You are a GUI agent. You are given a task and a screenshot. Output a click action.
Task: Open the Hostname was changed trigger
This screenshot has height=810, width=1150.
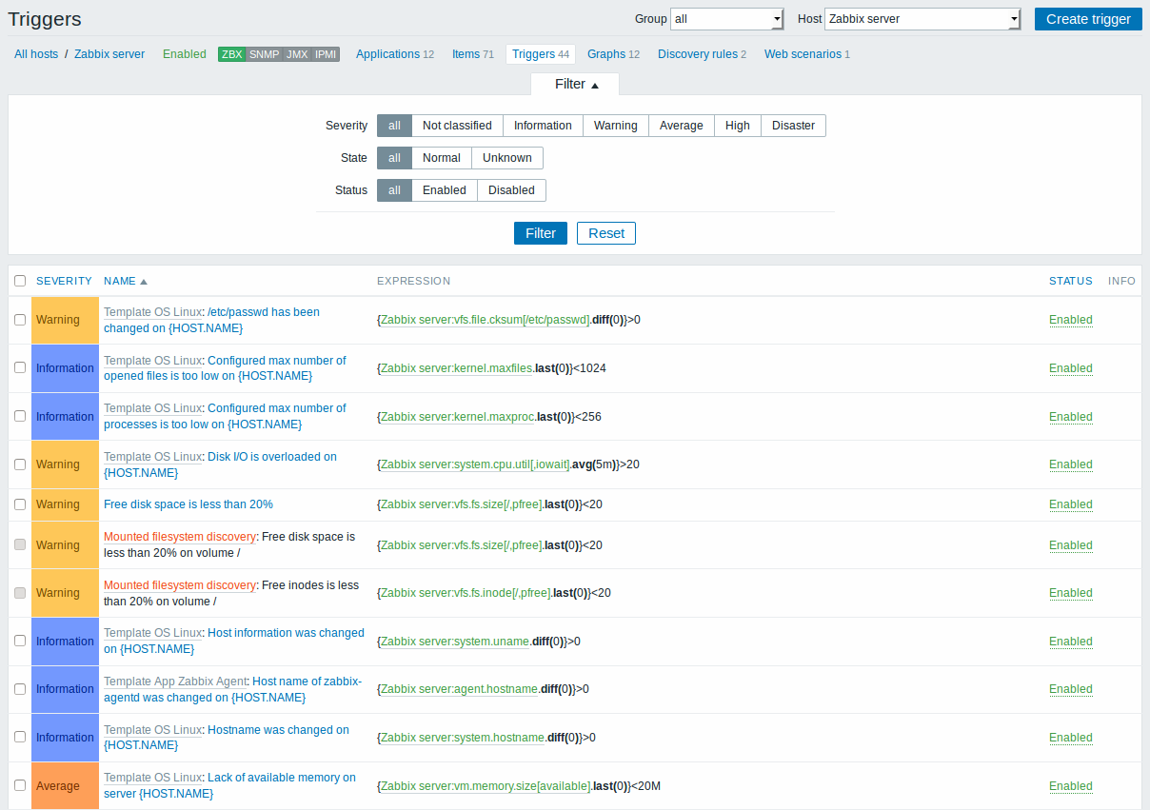click(x=227, y=738)
